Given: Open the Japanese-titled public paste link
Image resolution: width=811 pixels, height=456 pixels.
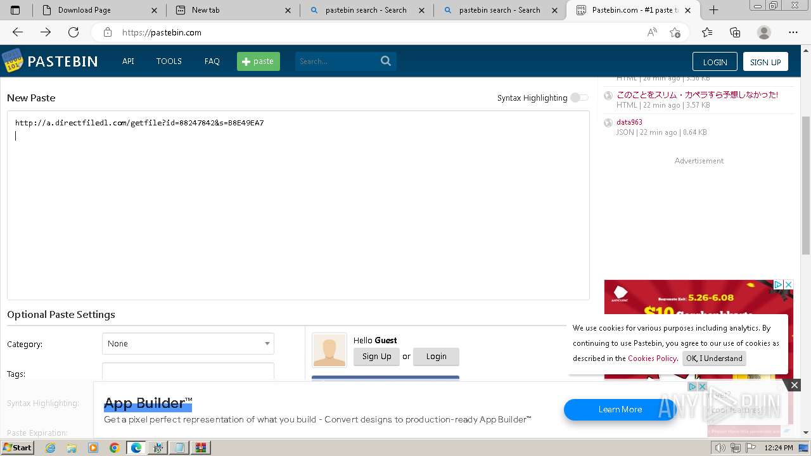Looking at the screenshot, I should click(697, 95).
